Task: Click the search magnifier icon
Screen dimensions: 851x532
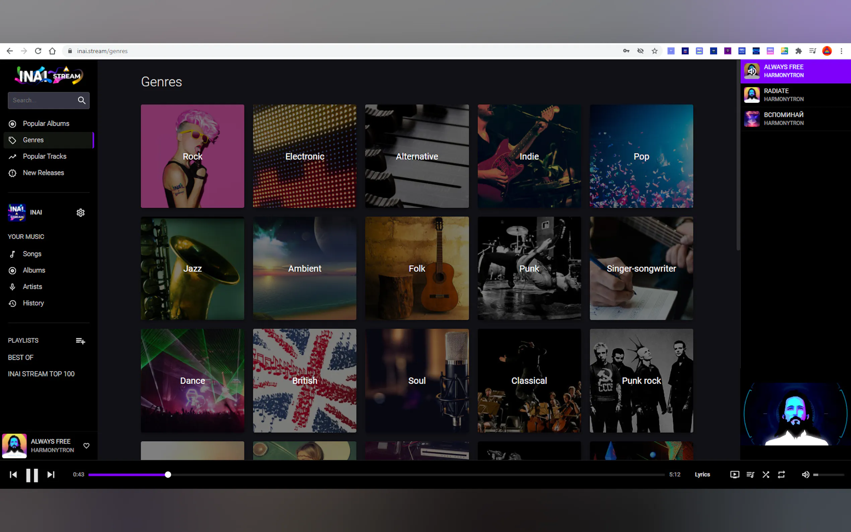Action: click(x=82, y=100)
